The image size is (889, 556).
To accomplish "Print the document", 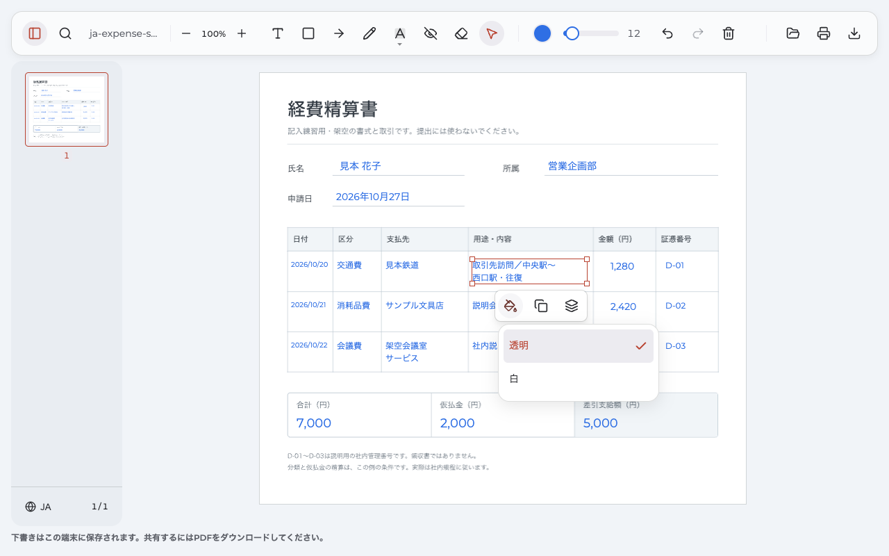I will pyautogui.click(x=824, y=33).
